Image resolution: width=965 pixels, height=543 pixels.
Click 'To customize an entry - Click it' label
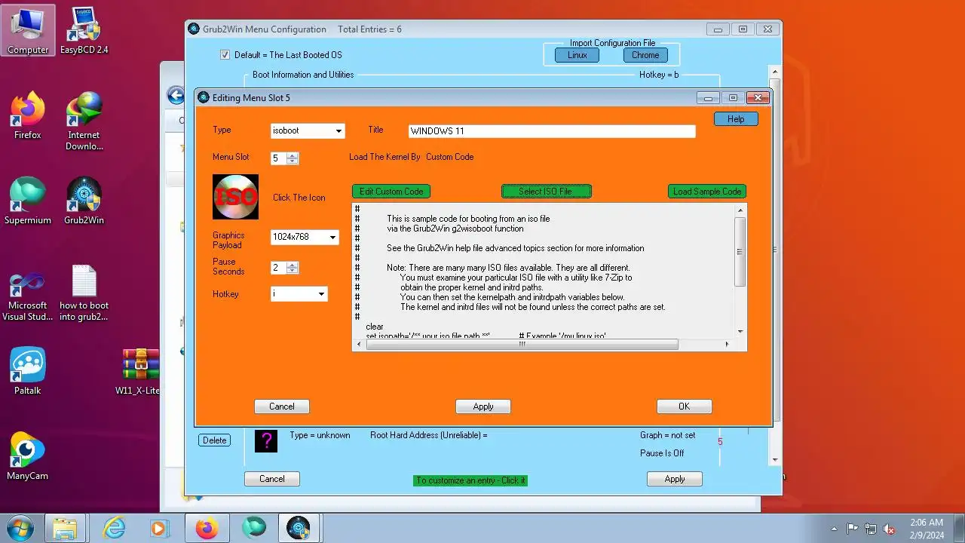coord(470,480)
